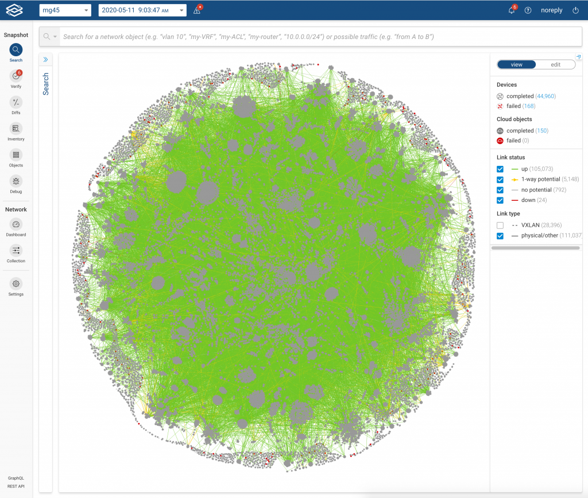Screen dimensions: 588x498
Task: Click the help question mark icon
Action: (528, 10)
